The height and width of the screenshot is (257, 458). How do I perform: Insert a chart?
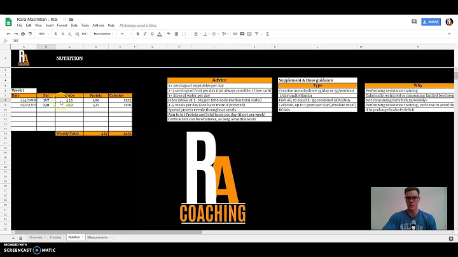(249, 34)
